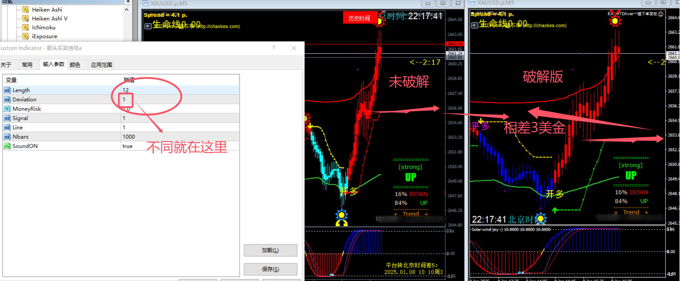680x281 pixels.
Task: Select the Nbars value 1000
Action: 180,136
